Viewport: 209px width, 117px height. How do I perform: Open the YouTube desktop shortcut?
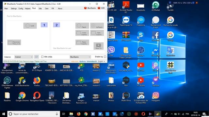tap(141, 67)
